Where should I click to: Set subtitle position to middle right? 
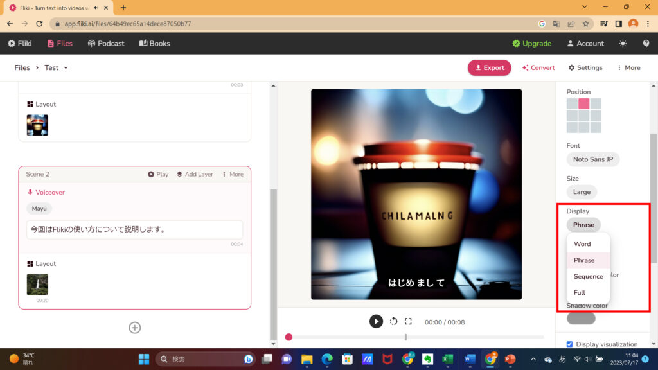coord(596,116)
